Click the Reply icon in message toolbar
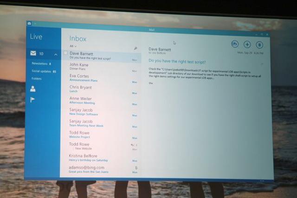 [x=235, y=44]
